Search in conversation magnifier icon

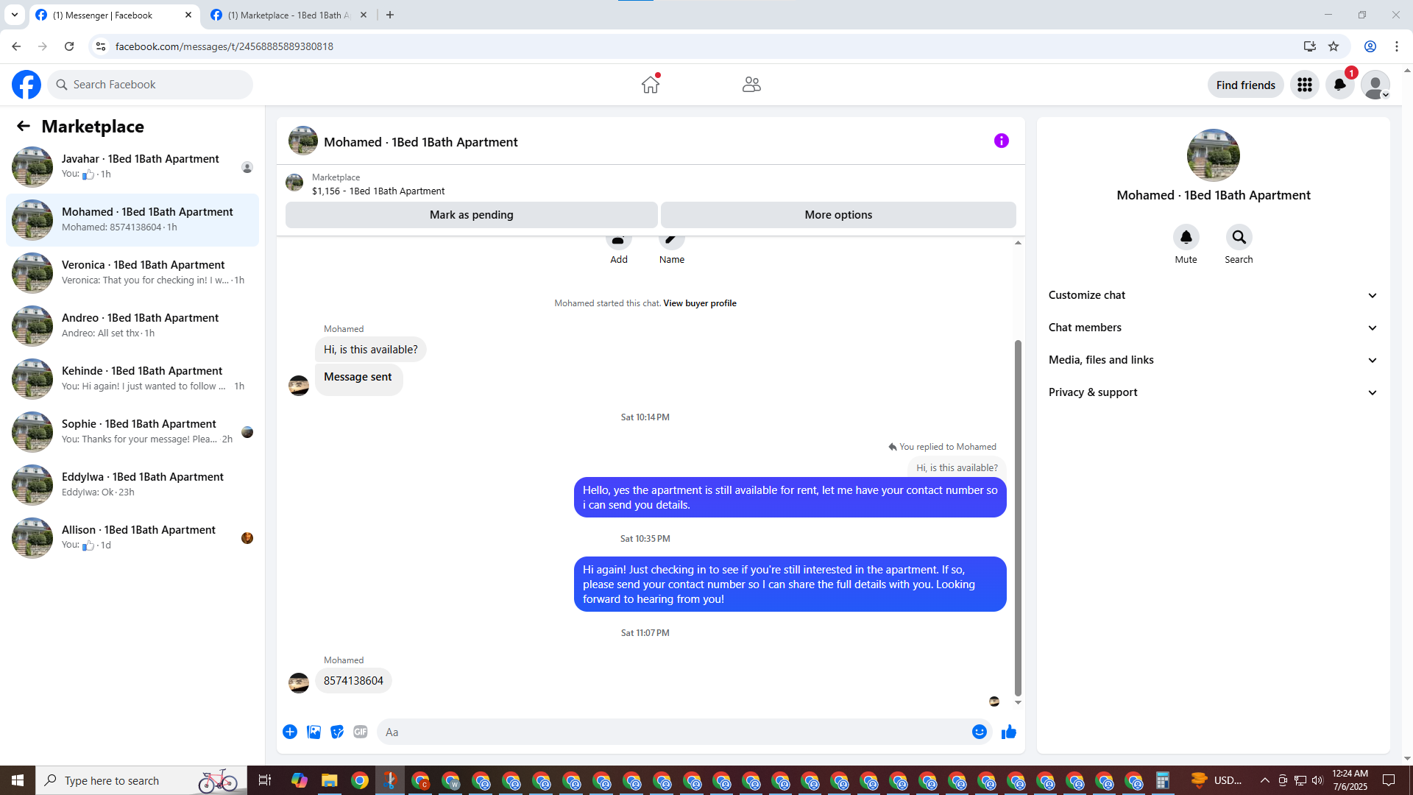tap(1239, 237)
